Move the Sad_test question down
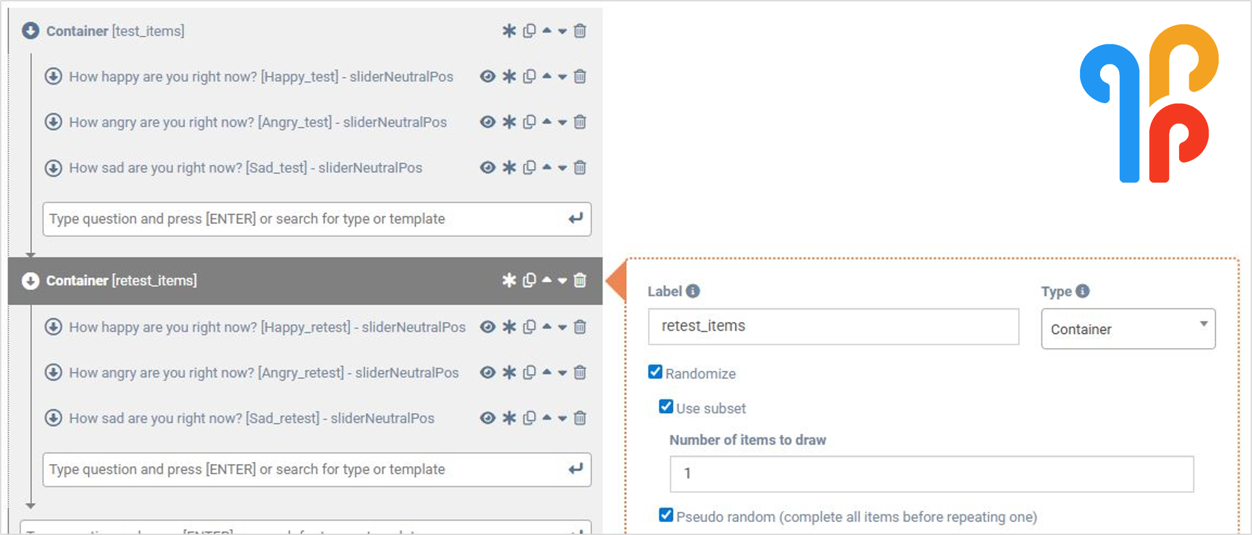This screenshot has width=1252, height=535. pos(563,167)
